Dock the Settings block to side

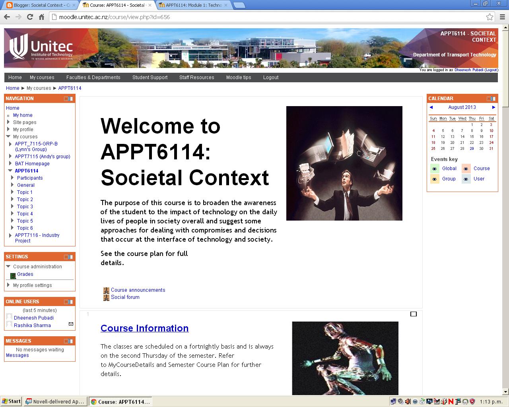(x=71, y=257)
